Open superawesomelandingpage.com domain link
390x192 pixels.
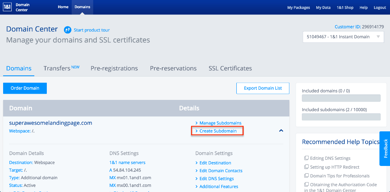51,123
